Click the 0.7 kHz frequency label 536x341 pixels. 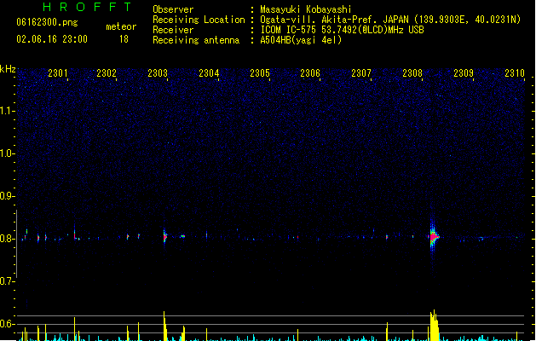(x=7, y=281)
